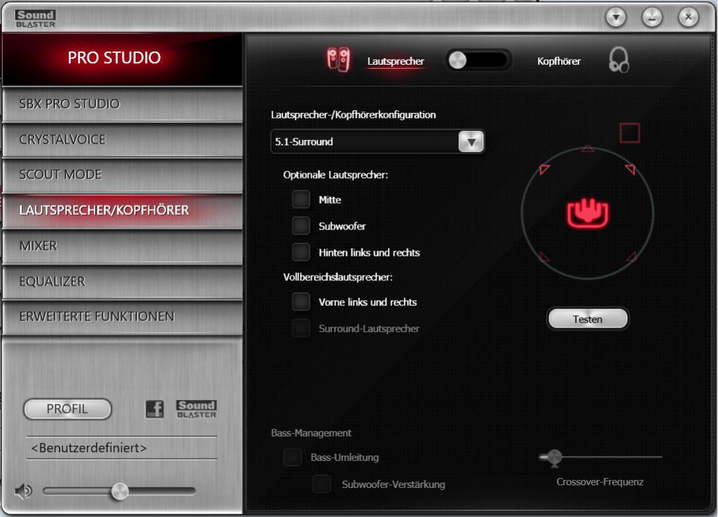Click the center speaker marker at the top of the circle
Image resolution: width=718 pixels, height=517 pixels.
(x=588, y=148)
